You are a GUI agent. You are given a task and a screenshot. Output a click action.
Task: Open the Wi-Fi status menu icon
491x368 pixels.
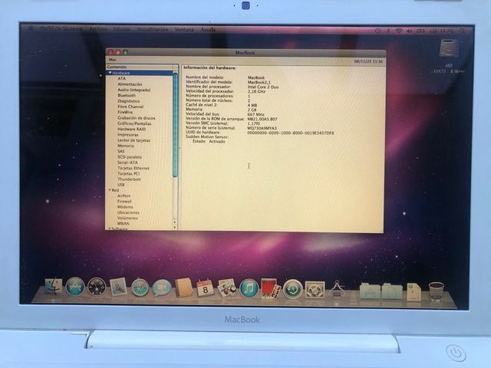[399, 31]
